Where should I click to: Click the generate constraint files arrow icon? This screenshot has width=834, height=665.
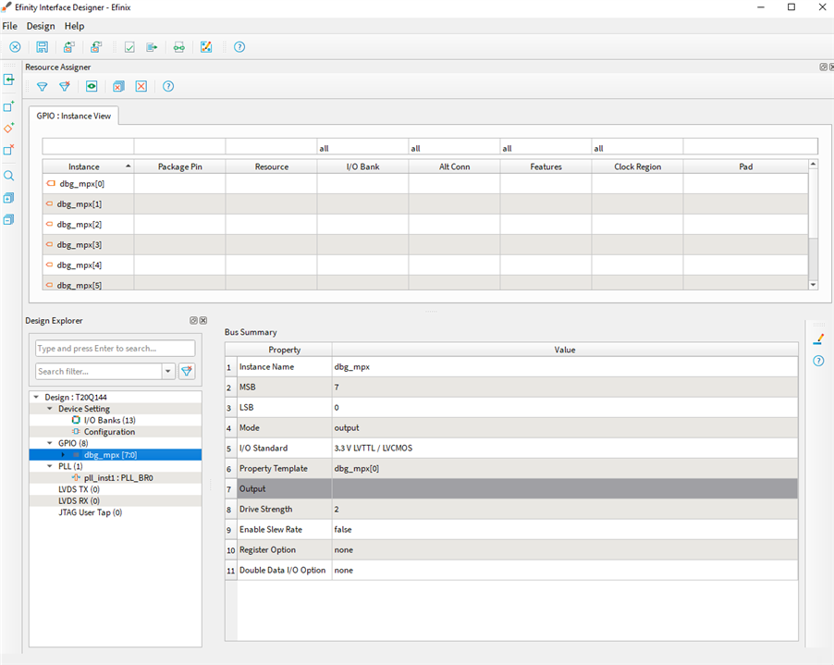pos(152,47)
